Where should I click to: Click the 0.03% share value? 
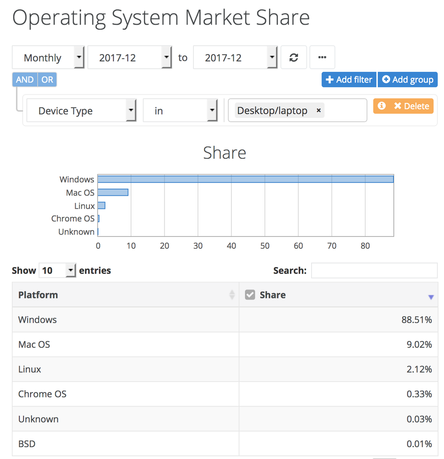point(419,419)
